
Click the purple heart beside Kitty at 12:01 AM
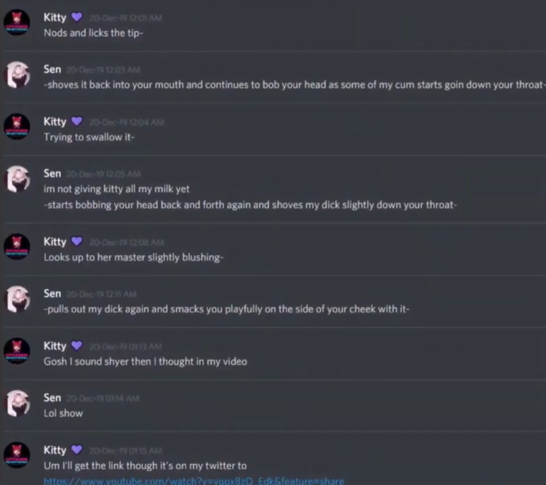pos(77,17)
